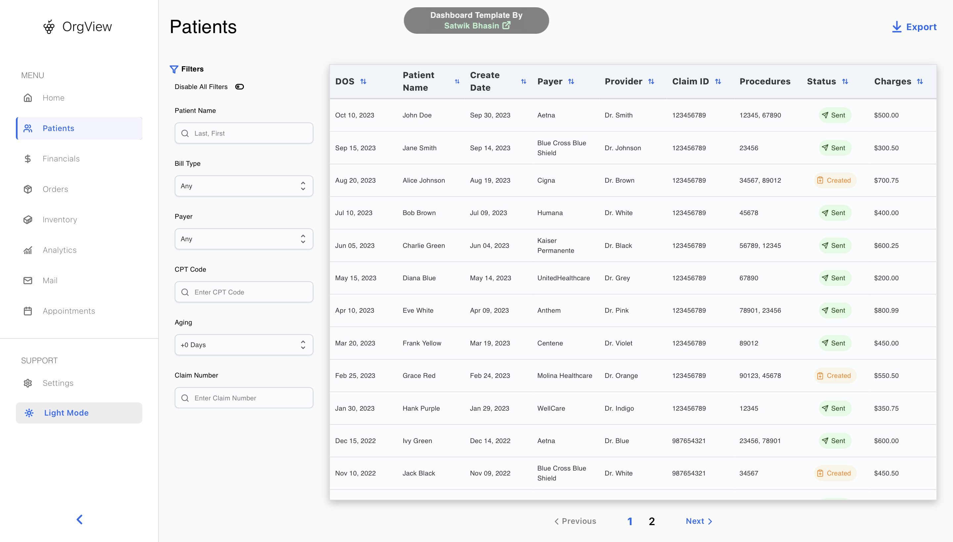Image resolution: width=953 pixels, height=542 pixels.
Task: Click the Status column sort icon
Action: (x=845, y=81)
